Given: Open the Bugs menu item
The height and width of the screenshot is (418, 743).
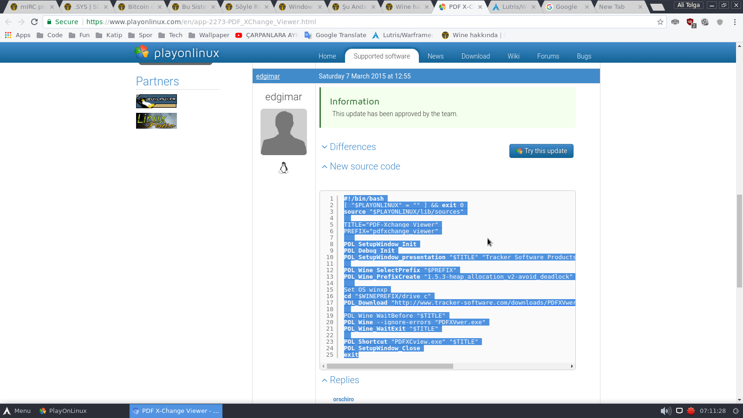Looking at the screenshot, I should click(584, 56).
